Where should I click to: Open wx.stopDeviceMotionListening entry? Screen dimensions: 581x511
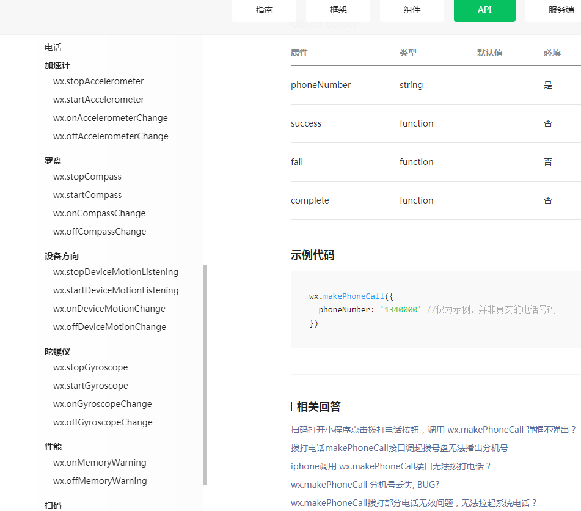115,272
